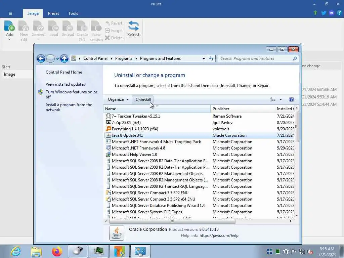Click the vertical scrollbar thumb in program list
Image resolution: width=344 pixels, height=258 pixels.
[296, 126]
